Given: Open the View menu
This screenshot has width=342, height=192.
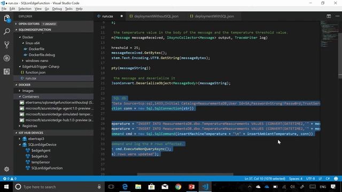Looking at the screenshot, I should pos(38,9).
